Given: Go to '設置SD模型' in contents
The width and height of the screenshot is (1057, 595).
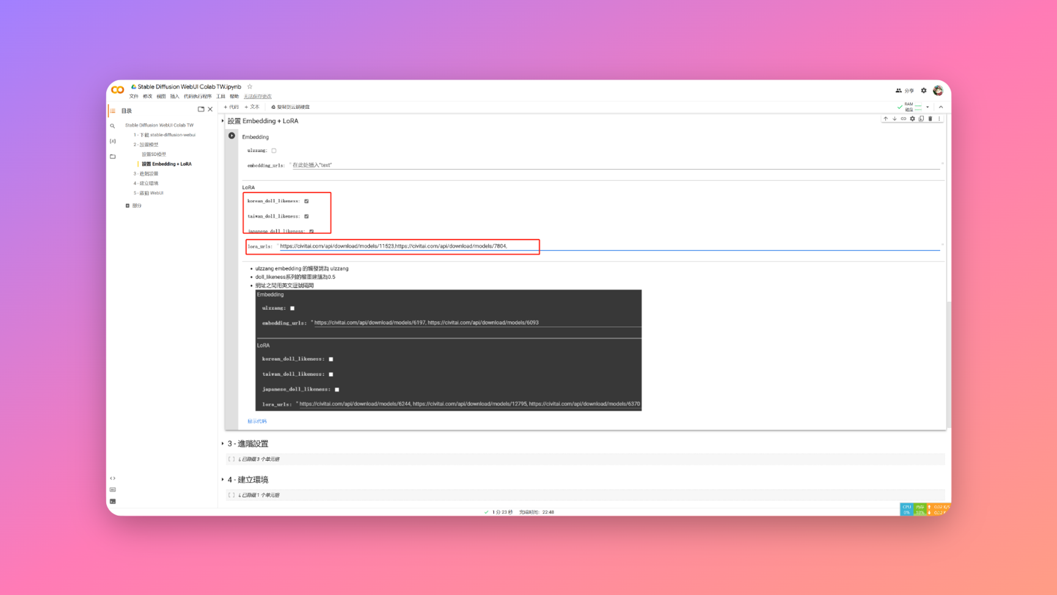Looking at the screenshot, I should (154, 154).
